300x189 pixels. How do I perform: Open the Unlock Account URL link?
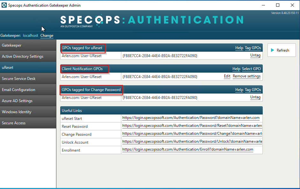(x=192, y=141)
